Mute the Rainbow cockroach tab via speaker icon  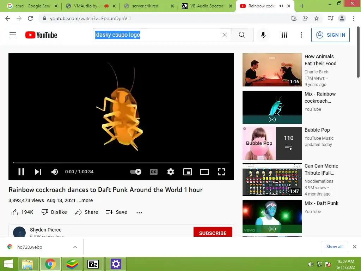pyautogui.click(x=281, y=6)
